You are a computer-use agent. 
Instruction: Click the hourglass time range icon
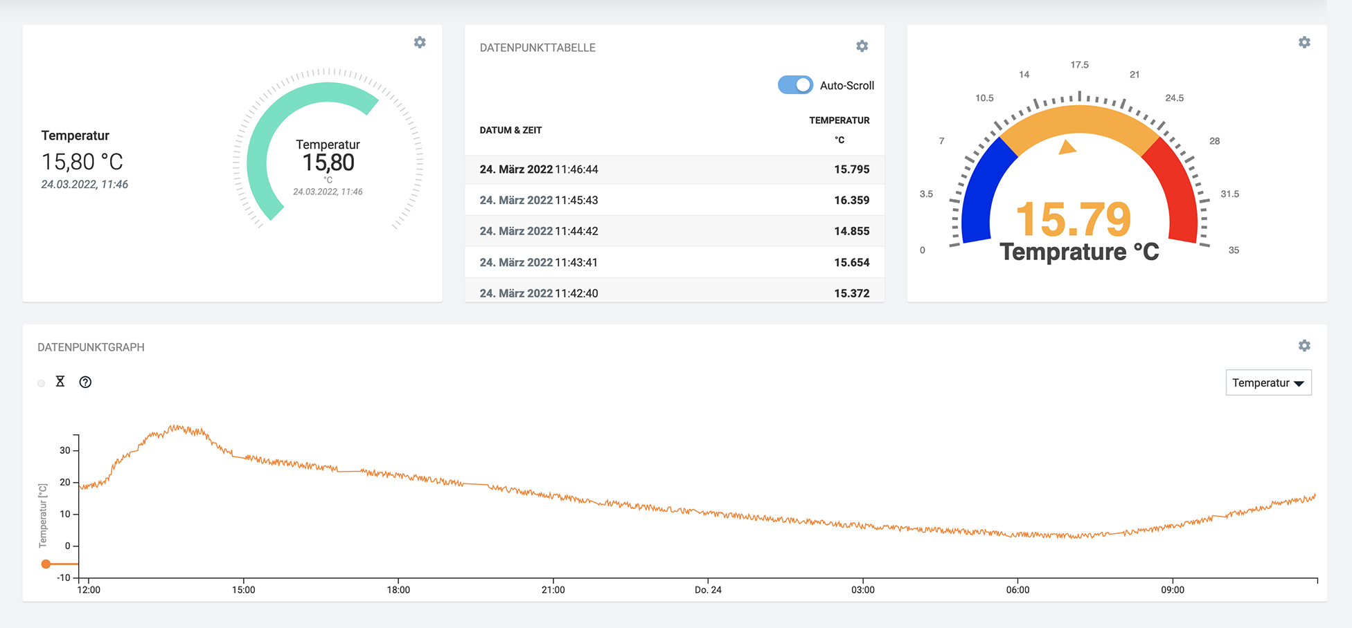tap(60, 382)
